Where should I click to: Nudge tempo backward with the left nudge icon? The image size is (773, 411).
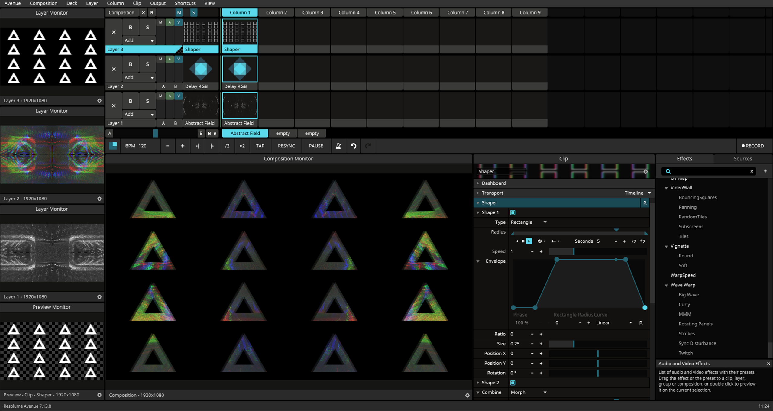point(197,146)
